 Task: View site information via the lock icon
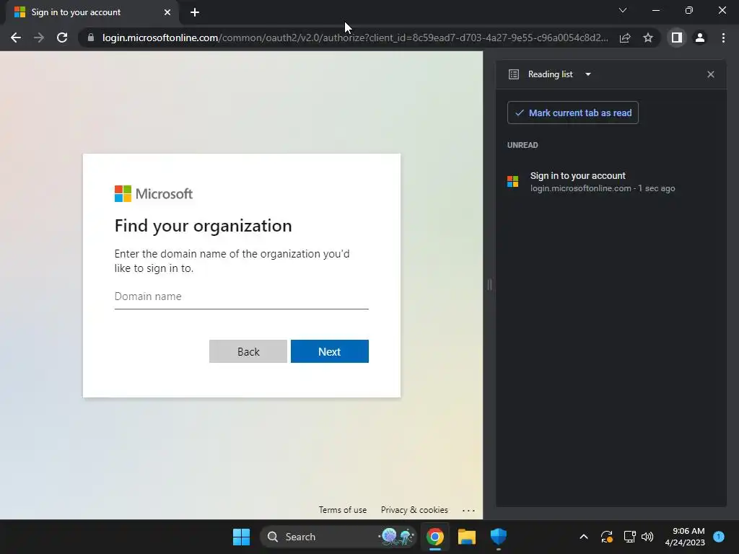click(x=91, y=38)
